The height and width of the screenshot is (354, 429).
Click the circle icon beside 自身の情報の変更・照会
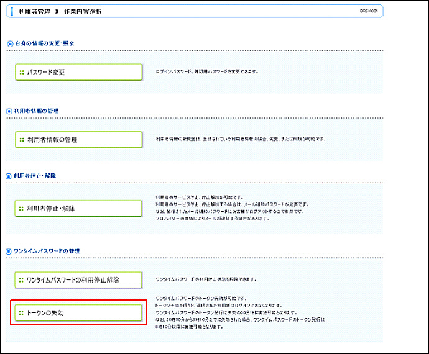9,43
